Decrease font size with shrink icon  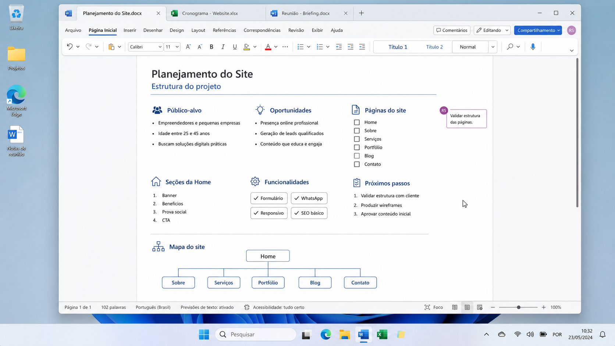(200, 47)
